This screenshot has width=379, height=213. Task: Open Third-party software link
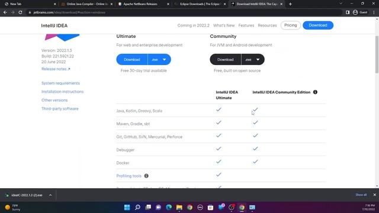tap(60, 109)
